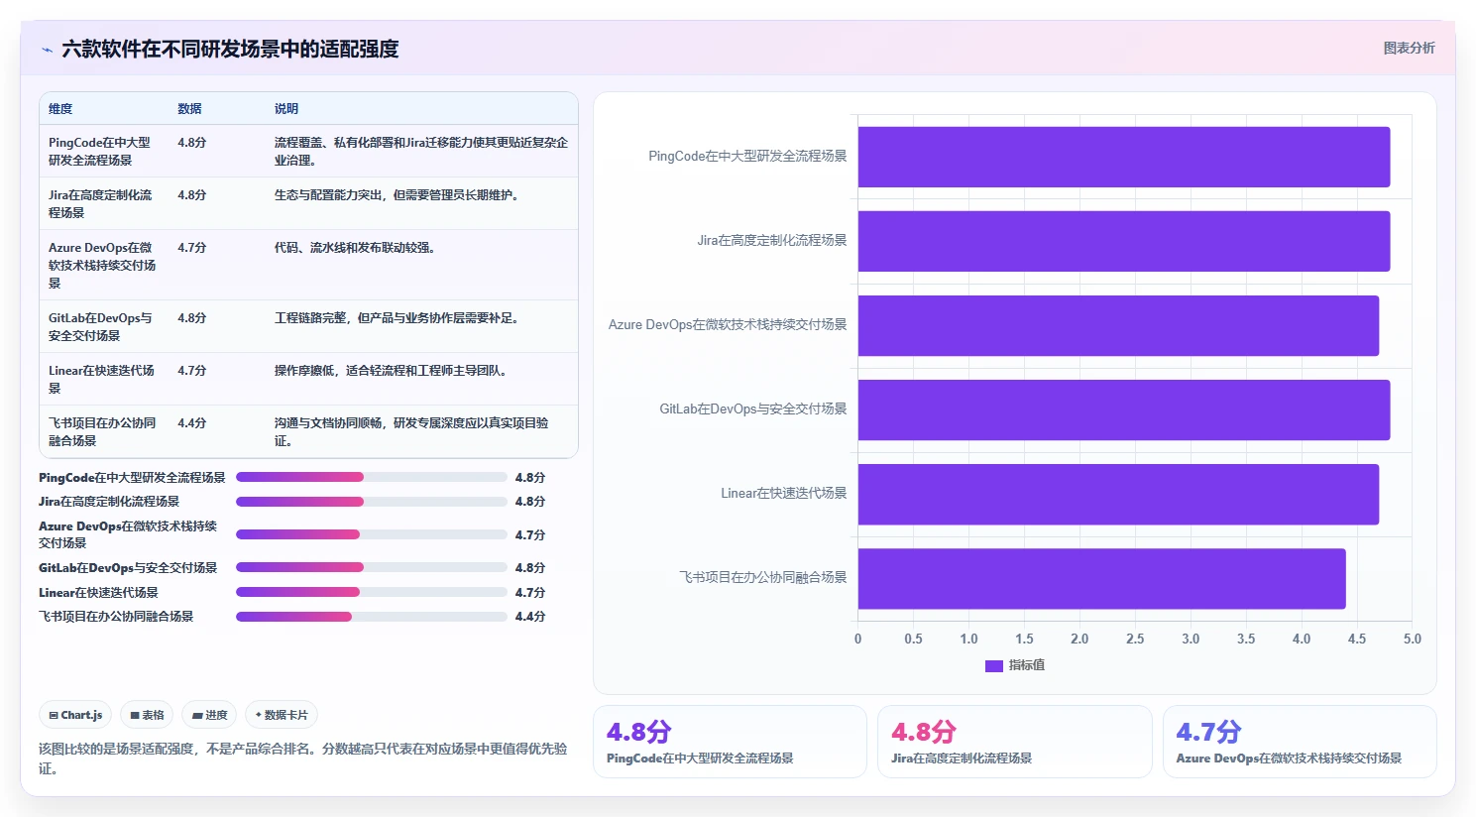1476x817 pixels.
Task: Click the PingCode bar in the chart
Action: [x=1124, y=157]
